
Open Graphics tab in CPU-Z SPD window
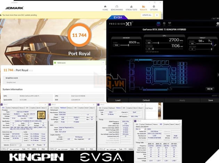click(167, 124)
